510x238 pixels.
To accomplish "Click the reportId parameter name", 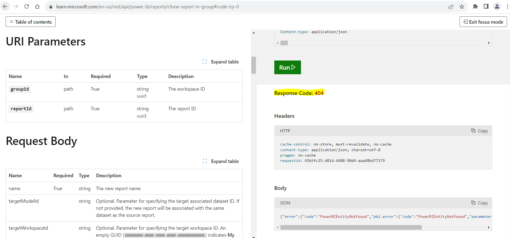I will pyautogui.click(x=21, y=109).
